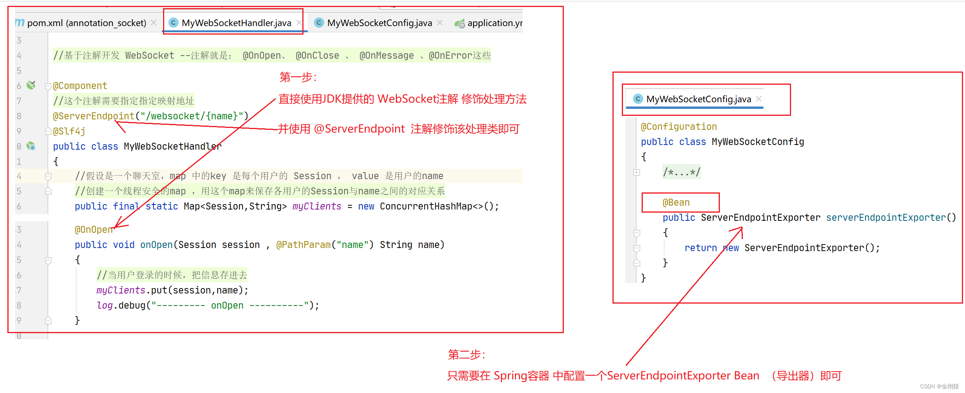965x393 pixels.
Task: Click the myClients.put(session,name) statement
Action: click(172, 290)
